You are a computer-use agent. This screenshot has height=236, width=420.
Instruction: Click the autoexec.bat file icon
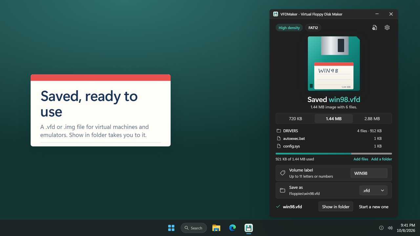click(x=279, y=138)
